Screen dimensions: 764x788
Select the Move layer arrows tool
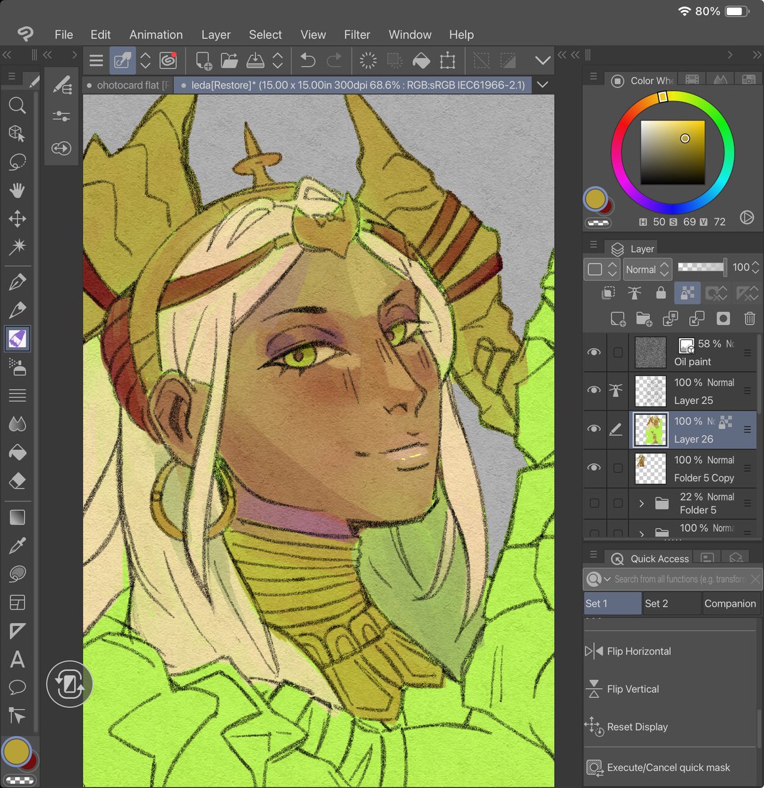tap(17, 219)
